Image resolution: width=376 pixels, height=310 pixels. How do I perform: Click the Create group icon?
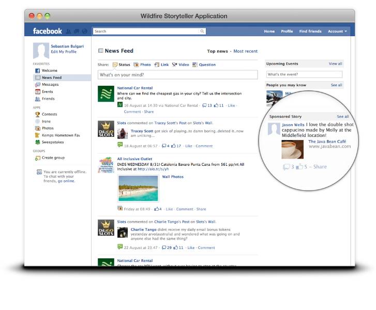coord(37,158)
